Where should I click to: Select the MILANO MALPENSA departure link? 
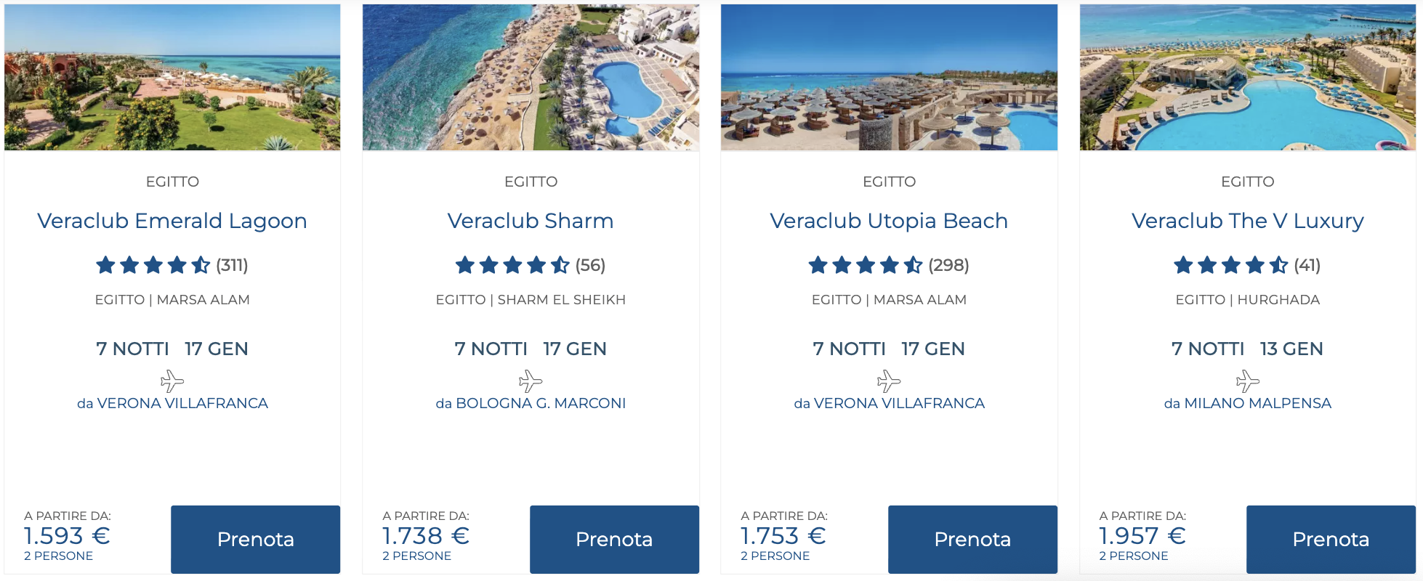tap(1249, 402)
